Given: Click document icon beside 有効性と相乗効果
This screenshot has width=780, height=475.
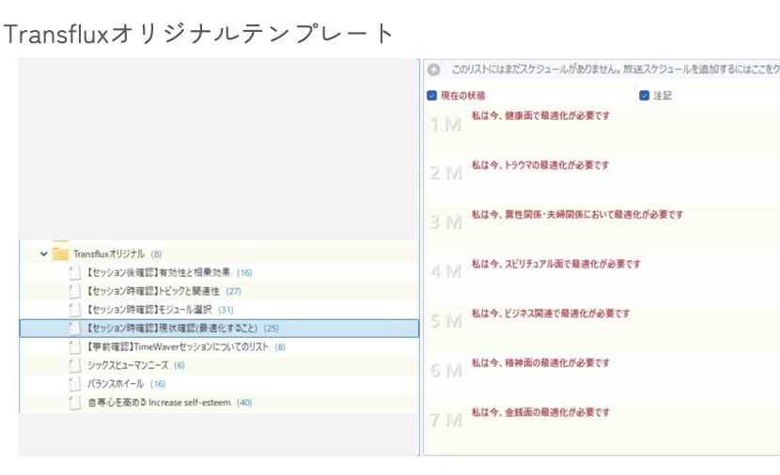Looking at the screenshot, I should (74, 273).
